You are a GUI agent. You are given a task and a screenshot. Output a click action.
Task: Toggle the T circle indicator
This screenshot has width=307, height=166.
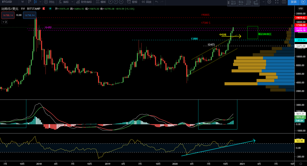[x=116, y=2]
